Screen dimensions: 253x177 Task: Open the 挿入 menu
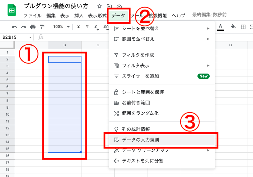pos(79,16)
